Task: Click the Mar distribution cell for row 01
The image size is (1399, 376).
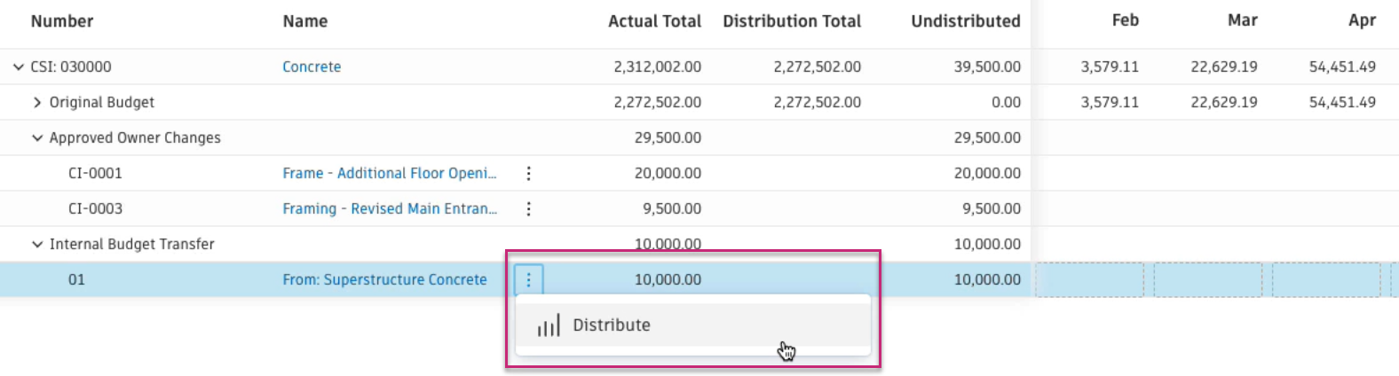Action: 1207,279
